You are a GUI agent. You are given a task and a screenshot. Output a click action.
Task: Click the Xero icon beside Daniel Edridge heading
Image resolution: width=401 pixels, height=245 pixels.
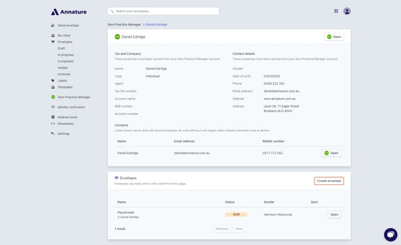(x=117, y=37)
